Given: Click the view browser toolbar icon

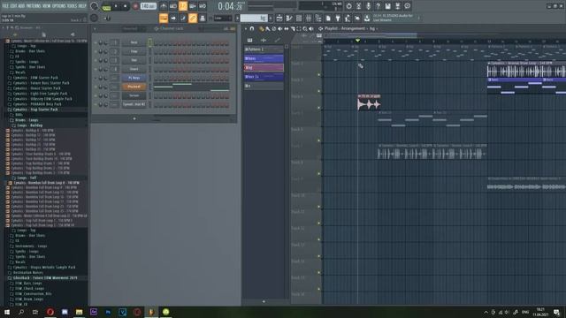Looking at the screenshot, I should [318, 18].
